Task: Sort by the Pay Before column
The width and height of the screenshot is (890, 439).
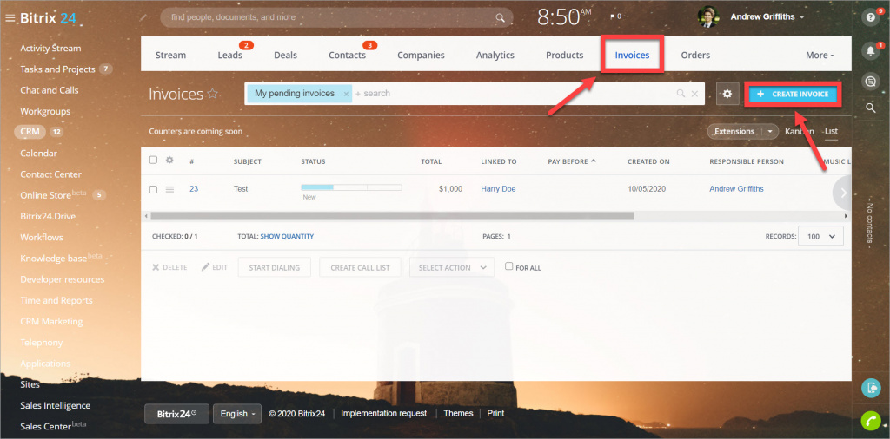Action: point(572,161)
